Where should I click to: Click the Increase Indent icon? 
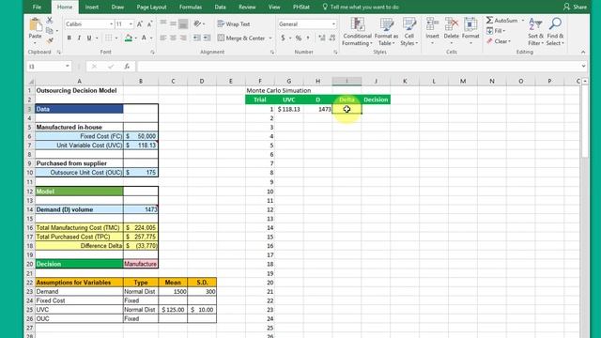click(x=207, y=38)
